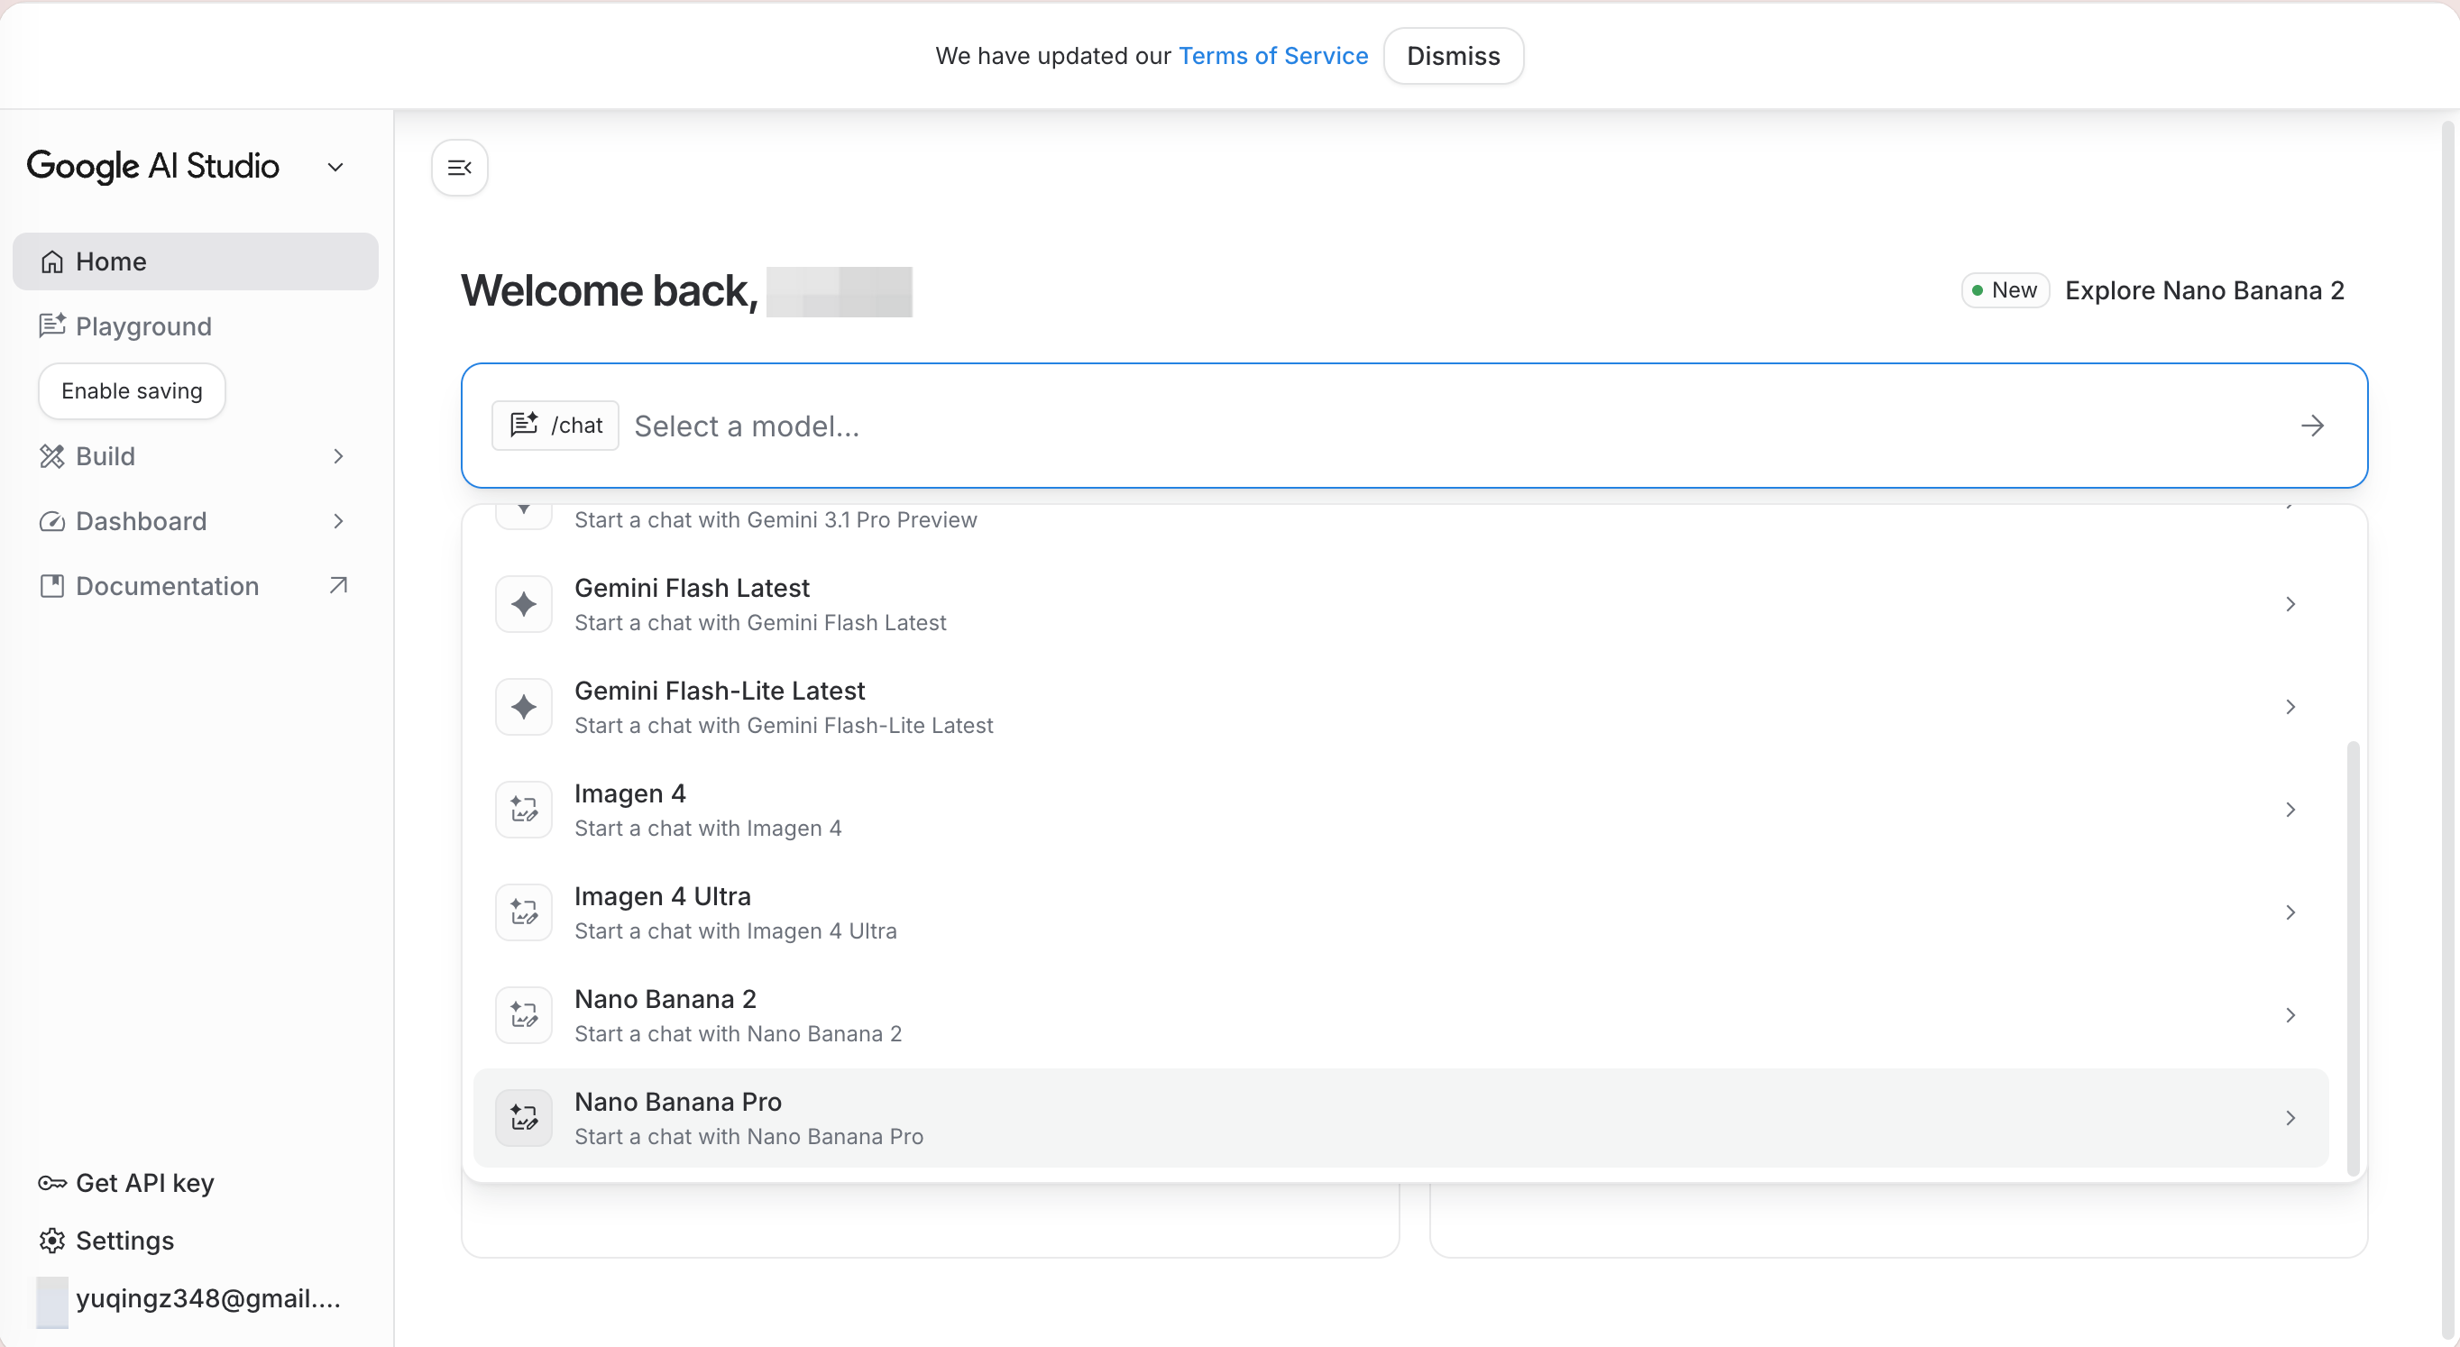Image resolution: width=2460 pixels, height=1347 pixels.
Task: Click the submit arrow in the model bar
Action: pyautogui.click(x=2313, y=426)
